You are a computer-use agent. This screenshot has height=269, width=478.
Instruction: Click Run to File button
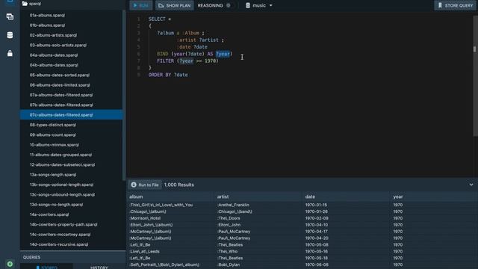pyautogui.click(x=145, y=185)
